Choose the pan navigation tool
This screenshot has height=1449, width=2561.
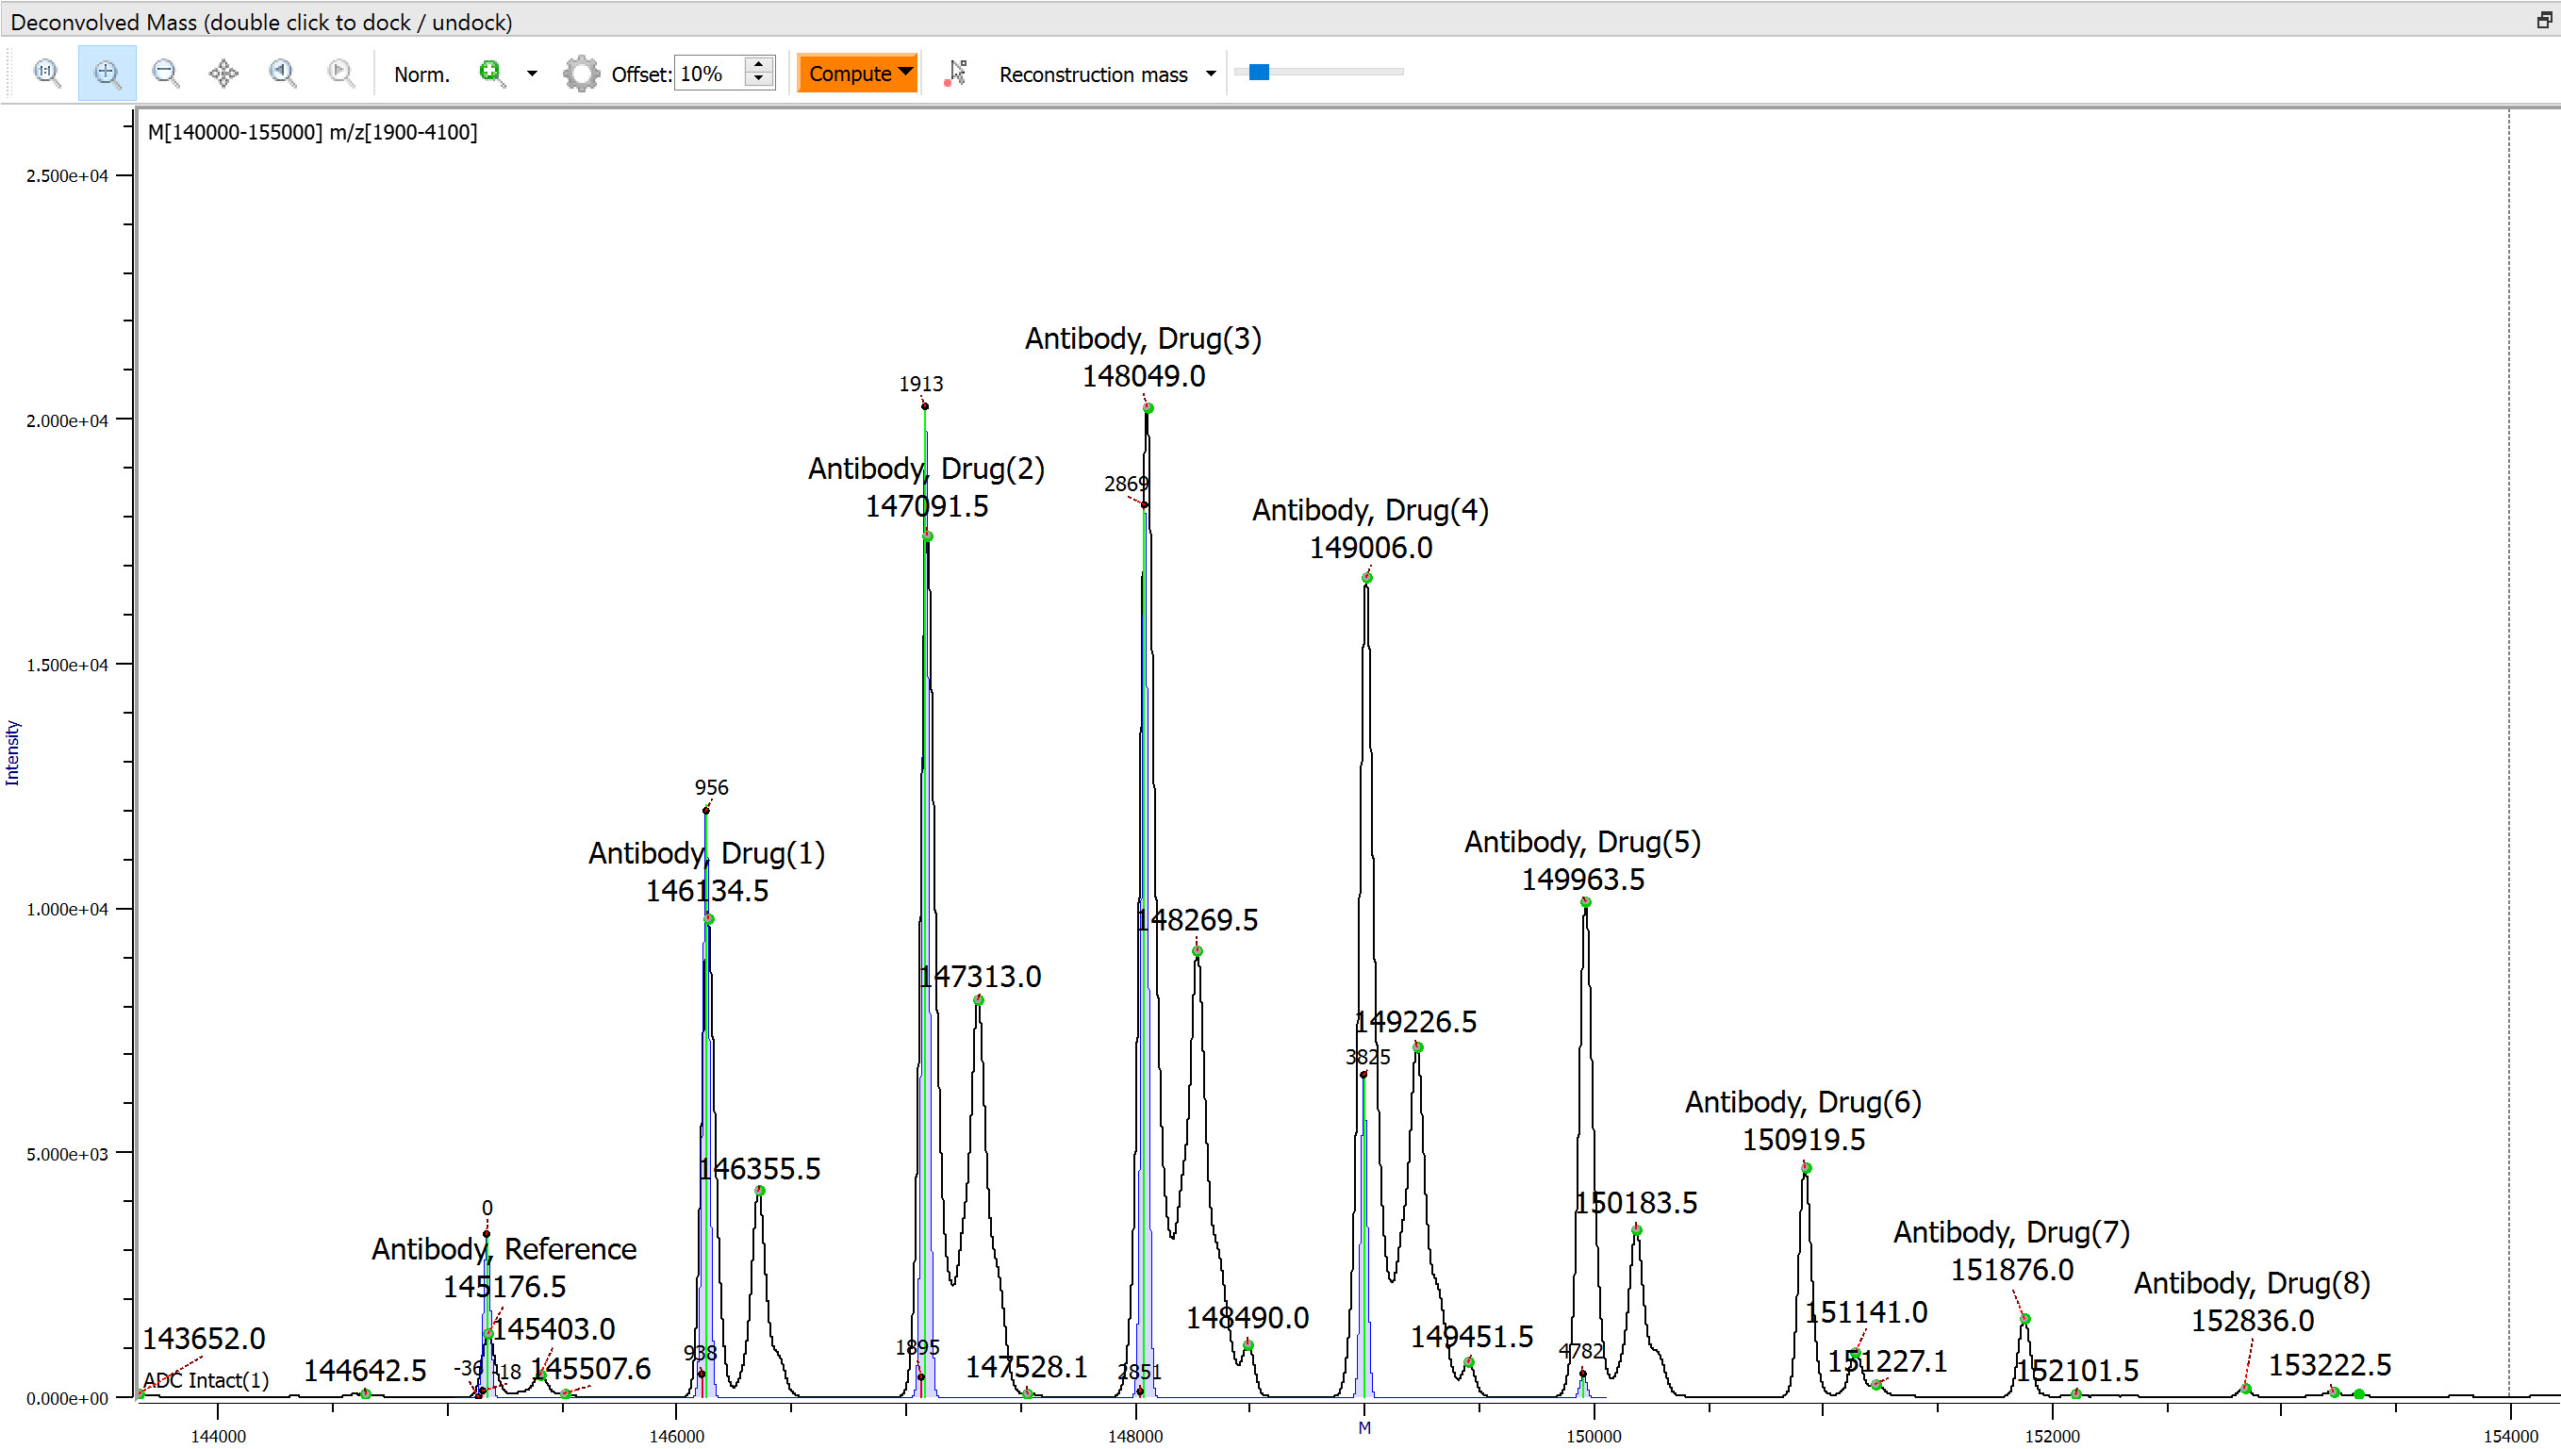pos(223,72)
